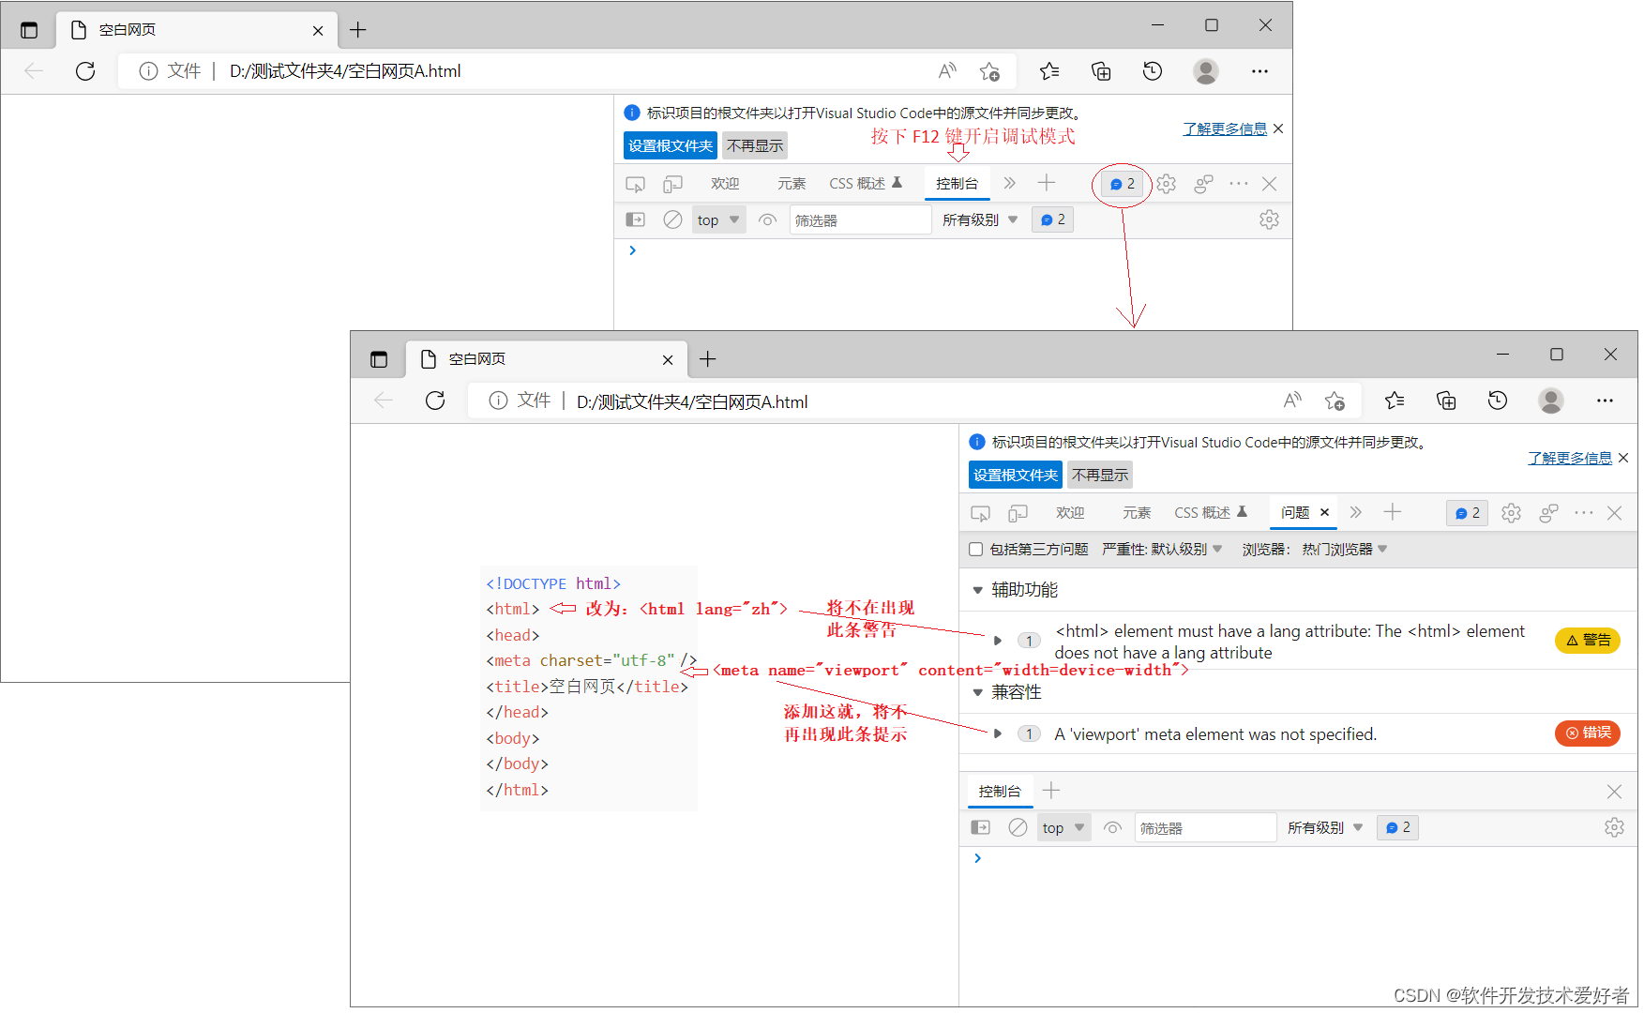Open console settings gear in back window
Screen dimensions: 1644x1013
[1269, 219]
